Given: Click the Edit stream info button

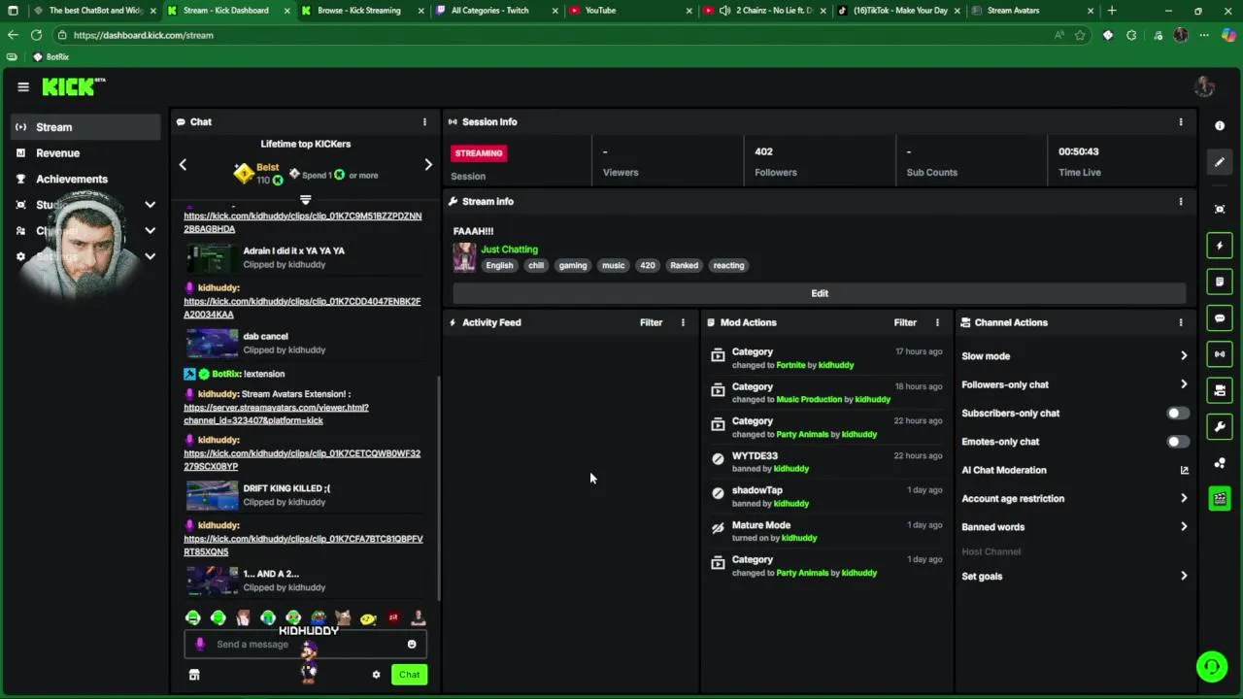Looking at the screenshot, I should 820,293.
